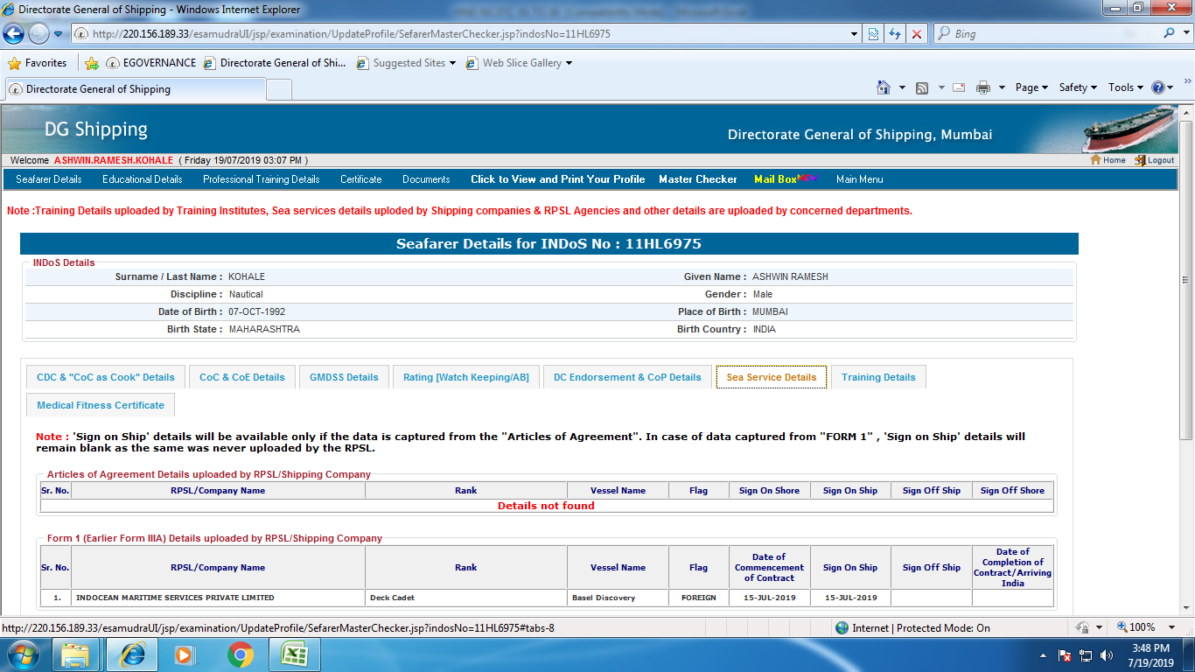
Task: Open Rating [Watch Keeping/AB] tab
Action: point(466,377)
